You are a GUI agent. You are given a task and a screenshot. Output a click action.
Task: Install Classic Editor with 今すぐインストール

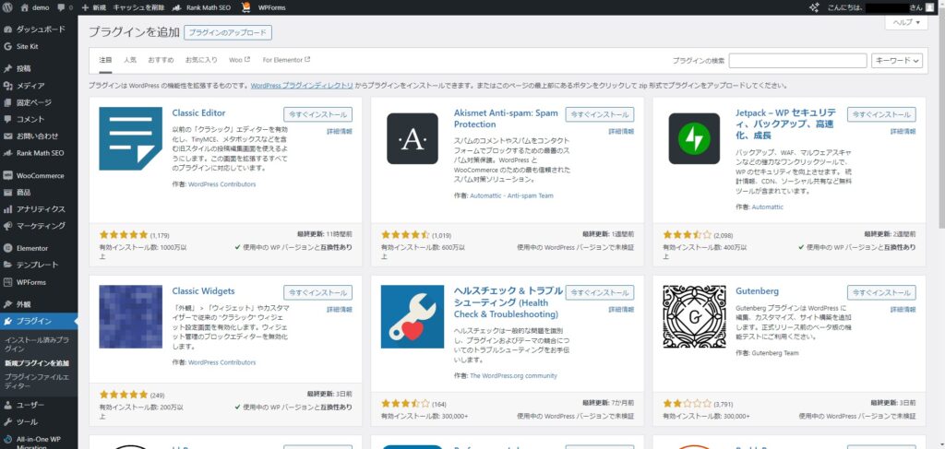click(x=317, y=115)
